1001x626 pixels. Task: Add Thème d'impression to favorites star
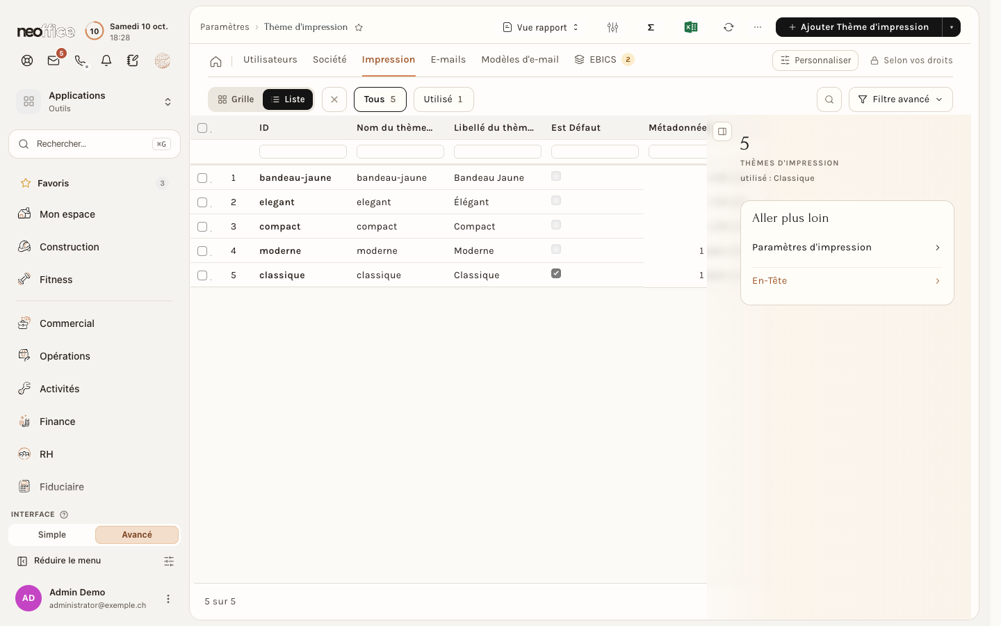coord(359,27)
